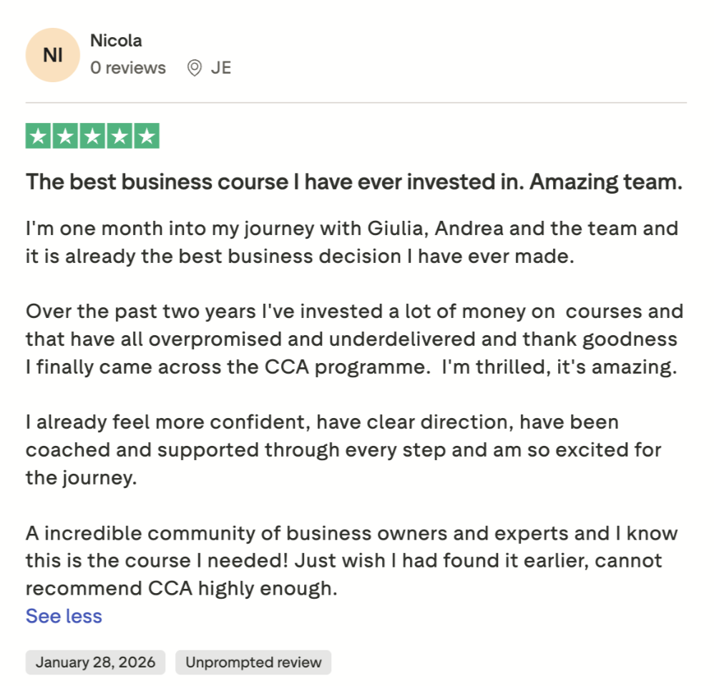Collapse review with See less
This screenshot has width=714, height=686.
pos(64,616)
